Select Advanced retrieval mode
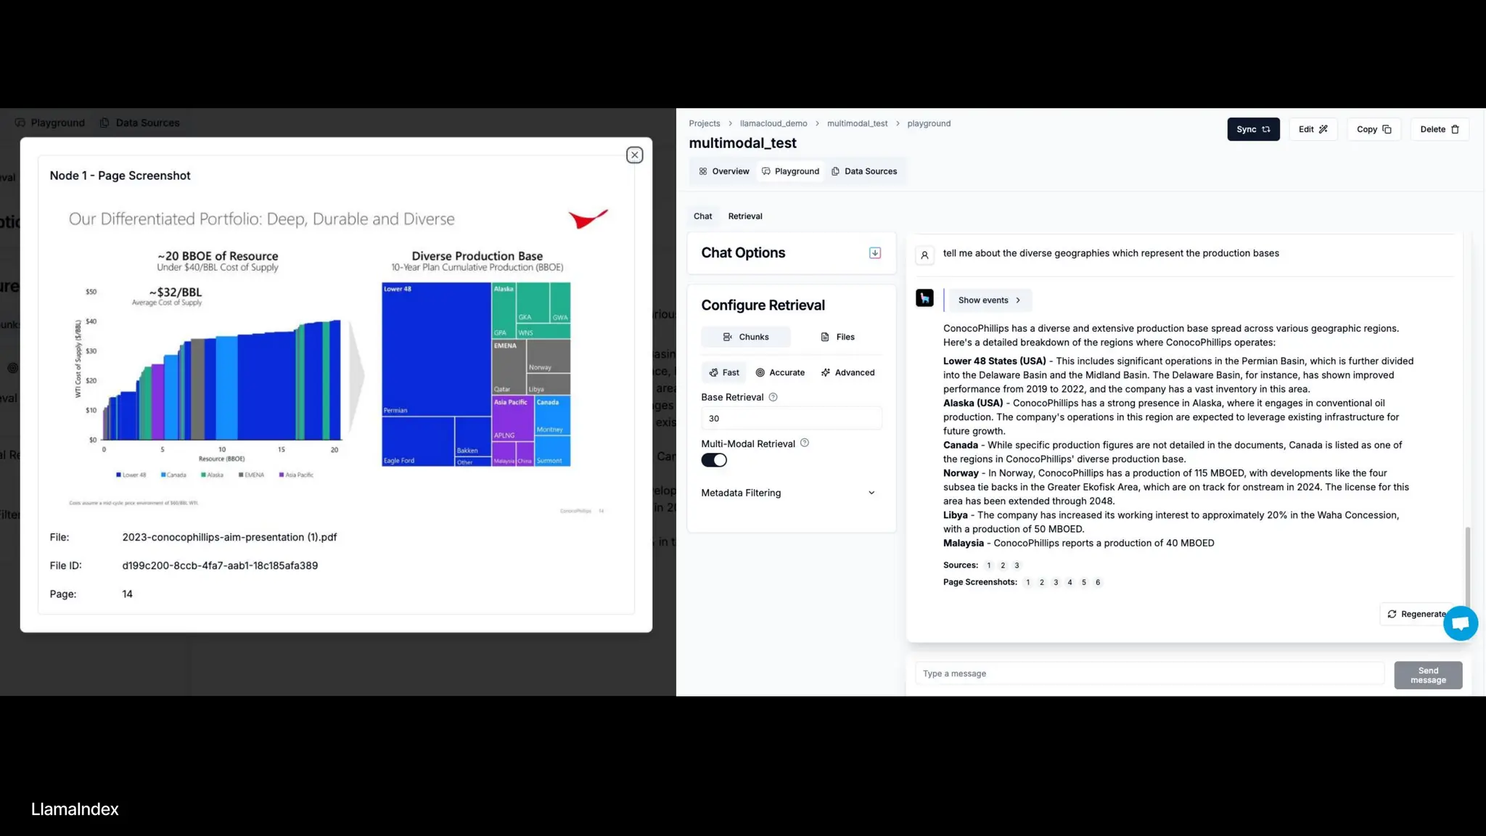The width and height of the screenshot is (1486, 836). 847,372
